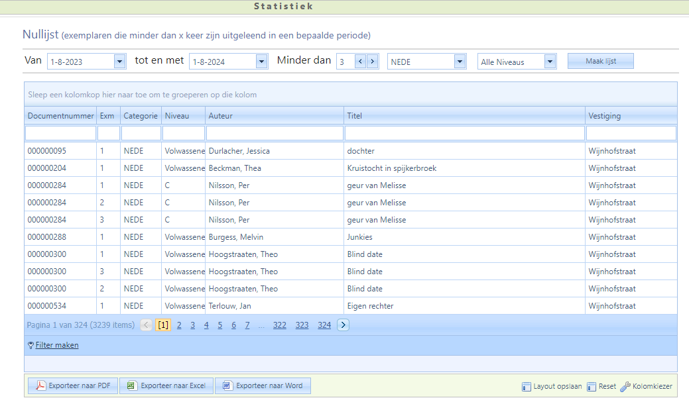
Task: Jump to page 324 in the pager
Action: click(324, 325)
